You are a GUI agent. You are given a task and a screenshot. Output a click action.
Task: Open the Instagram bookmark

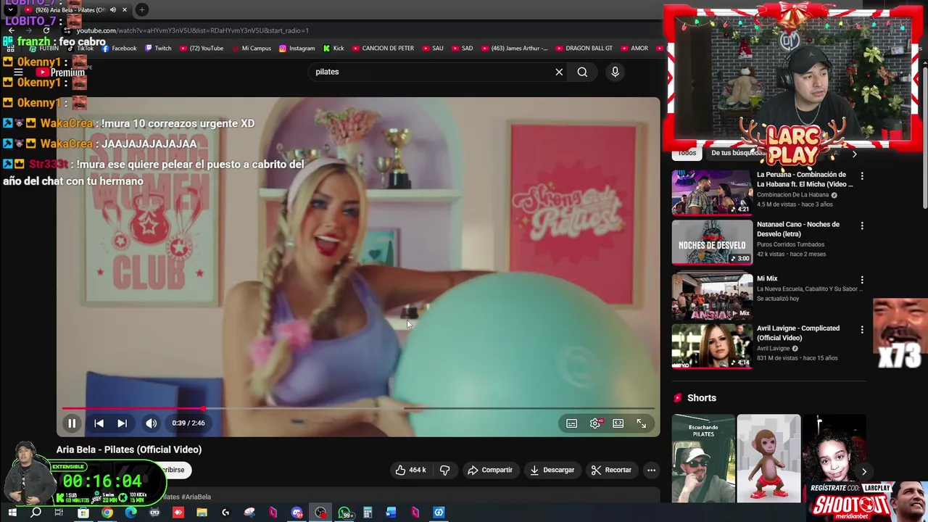click(x=297, y=49)
